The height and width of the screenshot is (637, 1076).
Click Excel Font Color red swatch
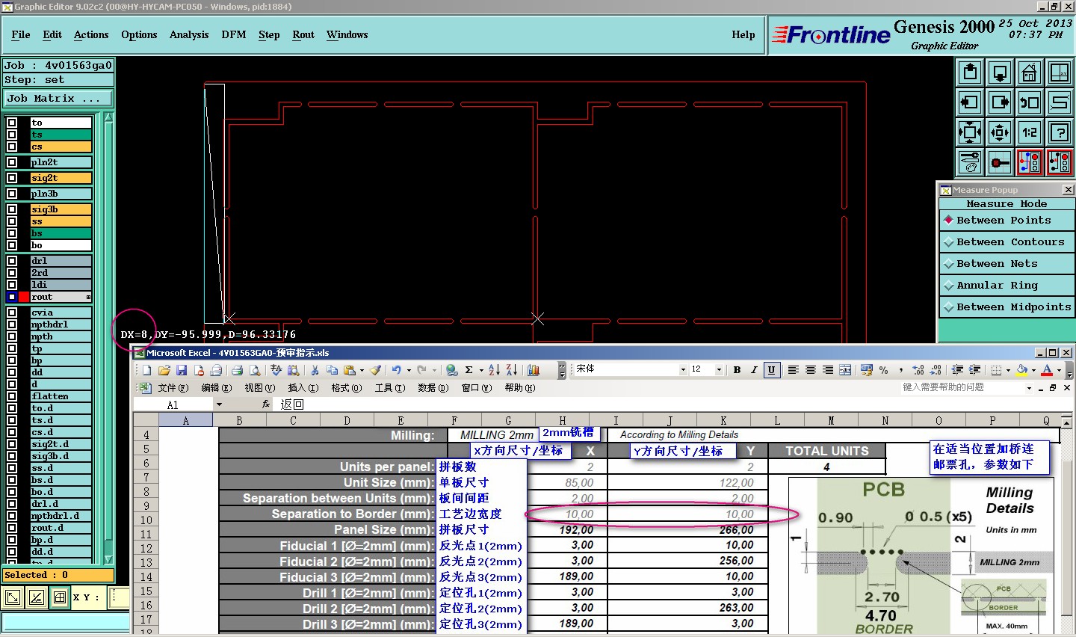tap(1047, 370)
